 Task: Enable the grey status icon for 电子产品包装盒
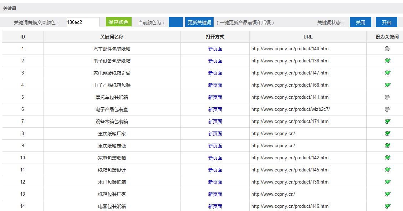point(387,109)
